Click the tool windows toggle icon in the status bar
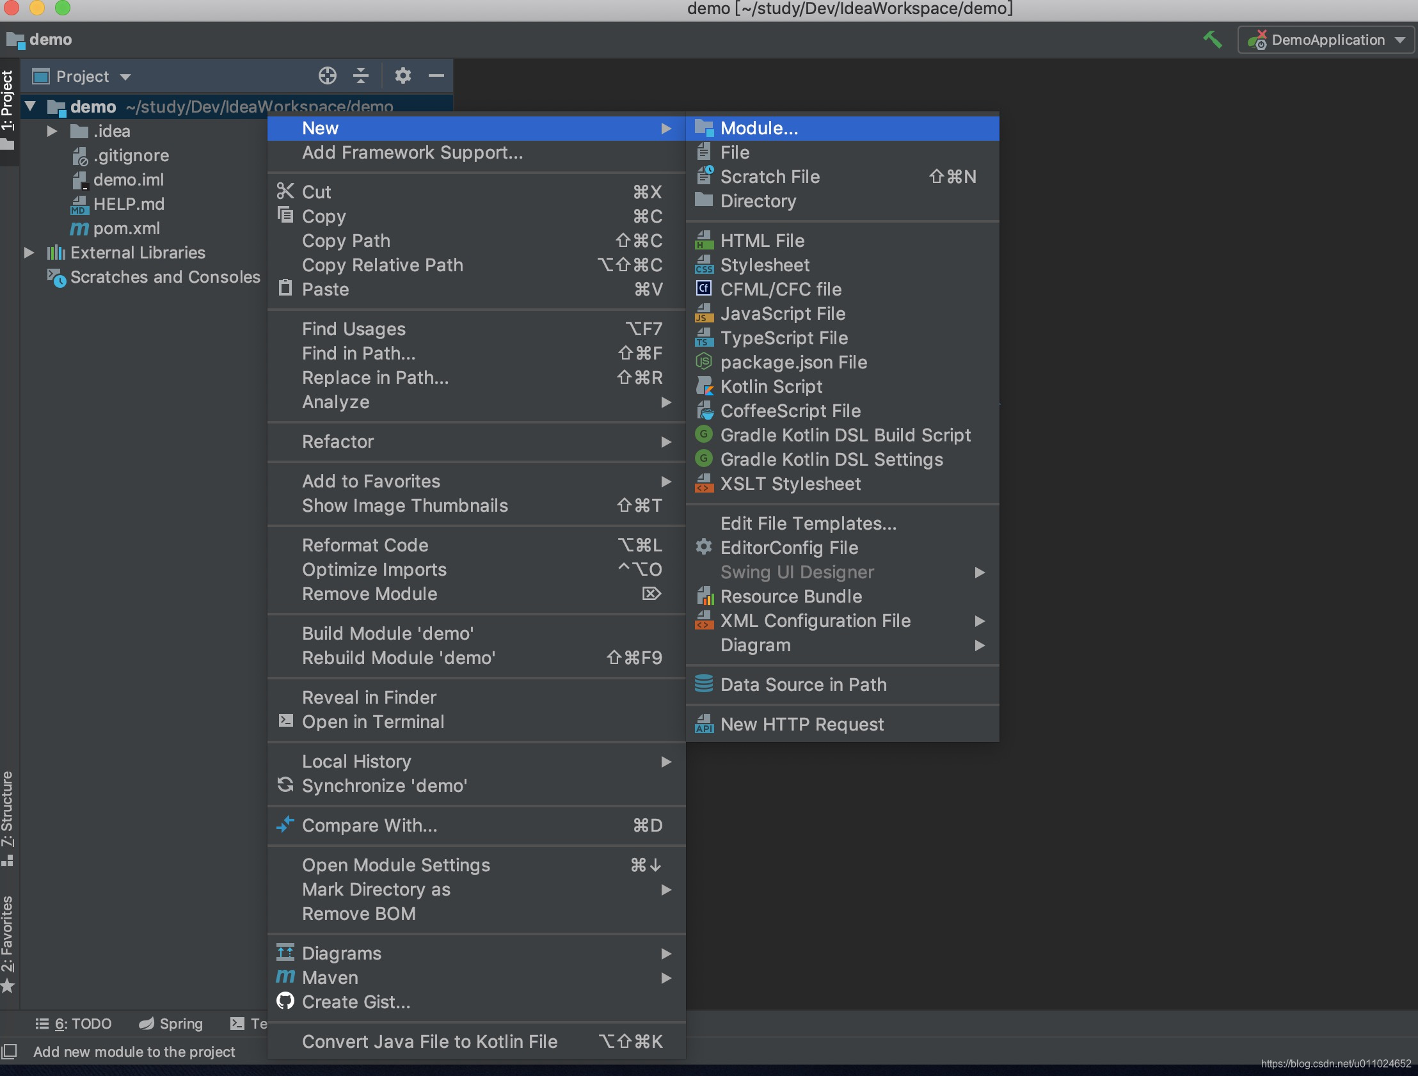Image resolution: width=1418 pixels, height=1076 pixels. coord(10,1052)
